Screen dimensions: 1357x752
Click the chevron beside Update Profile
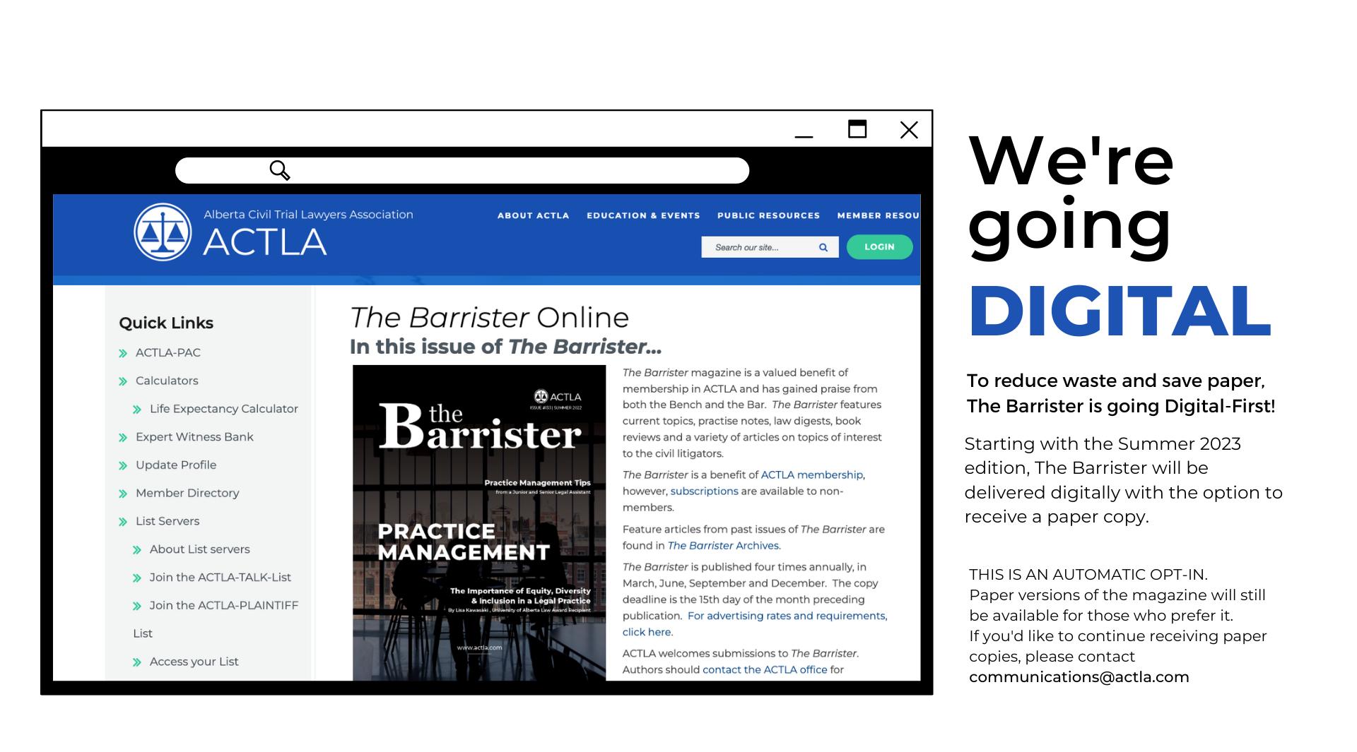tap(123, 465)
